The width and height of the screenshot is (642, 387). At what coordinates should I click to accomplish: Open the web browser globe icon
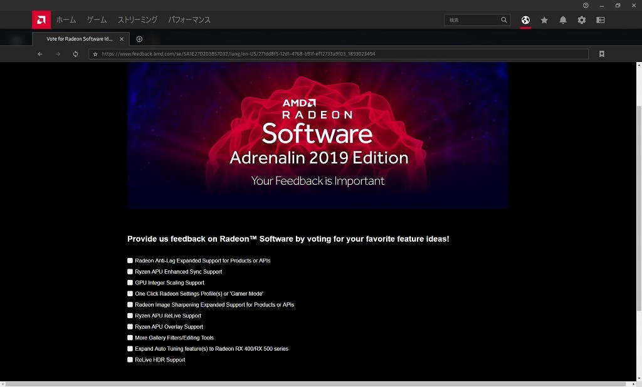point(525,20)
